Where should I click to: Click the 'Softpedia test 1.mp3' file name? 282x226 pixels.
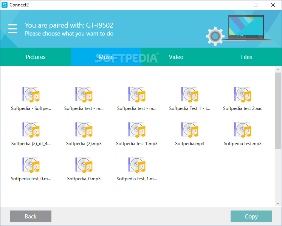[137, 144]
